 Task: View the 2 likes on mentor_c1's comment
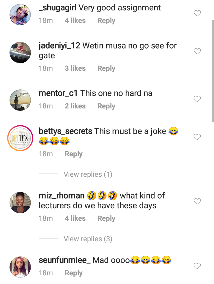(75, 106)
